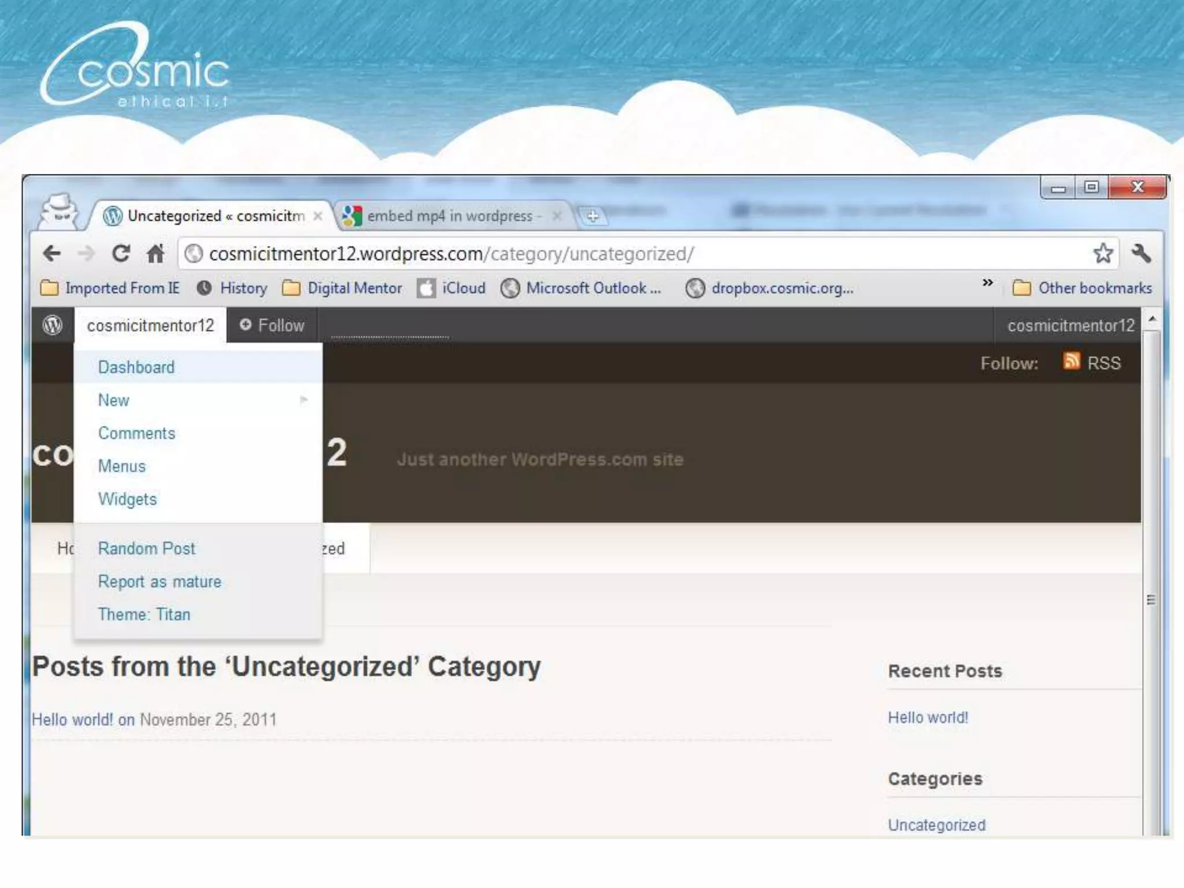Image resolution: width=1184 pixels, height=888 pixels.
Task: Open the new tab button
Action: point(592,217)
